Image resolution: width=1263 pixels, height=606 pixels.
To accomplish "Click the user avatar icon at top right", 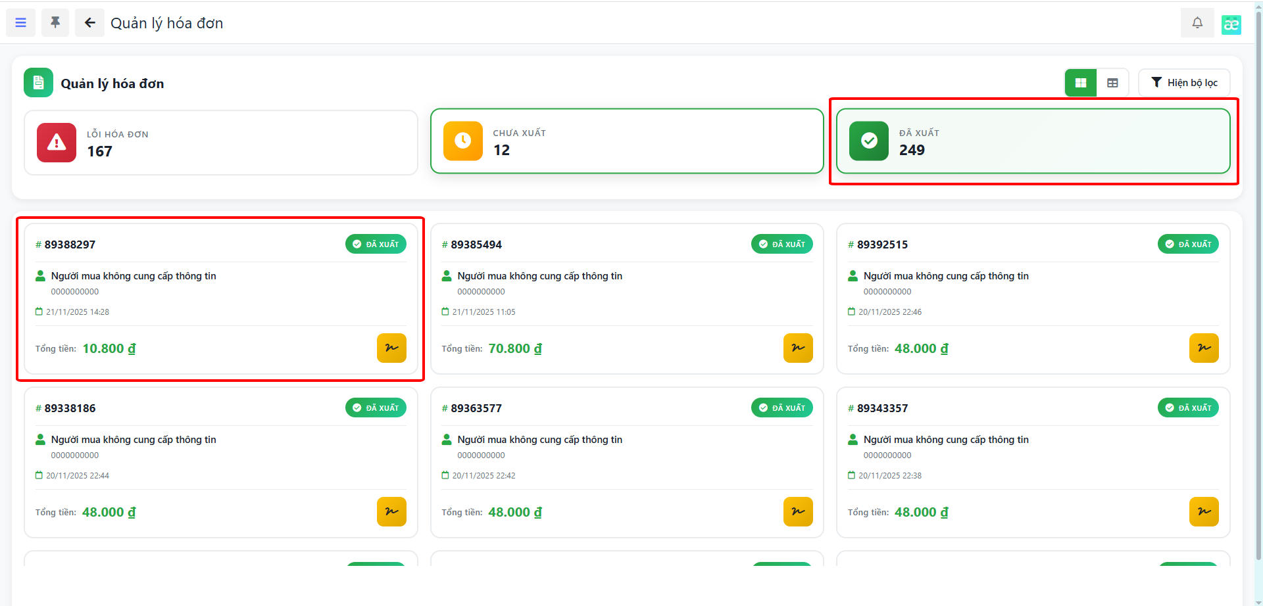I will (1231, 24).
